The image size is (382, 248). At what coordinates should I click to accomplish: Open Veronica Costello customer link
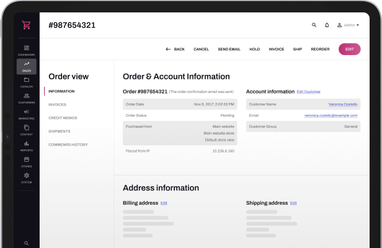(343, 104)
